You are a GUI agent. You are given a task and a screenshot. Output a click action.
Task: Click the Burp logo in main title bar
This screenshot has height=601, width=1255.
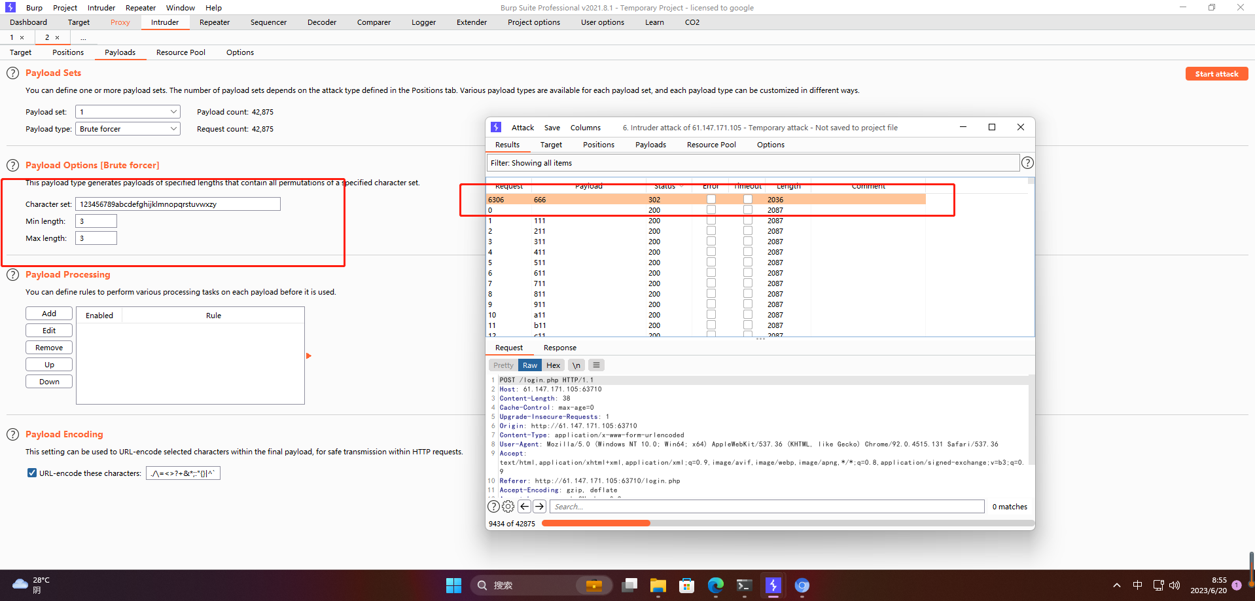10,7
